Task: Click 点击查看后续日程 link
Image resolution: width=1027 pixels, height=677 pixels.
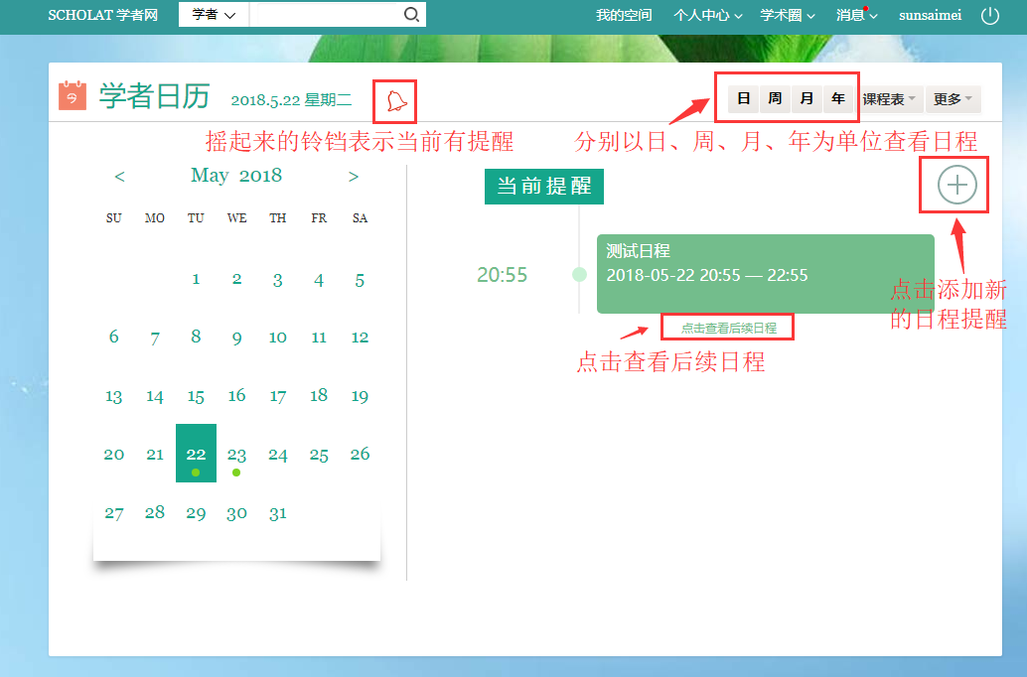Action: tap(729, 328)
